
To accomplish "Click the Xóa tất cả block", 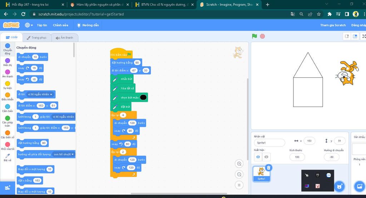I will coord(123,88).
